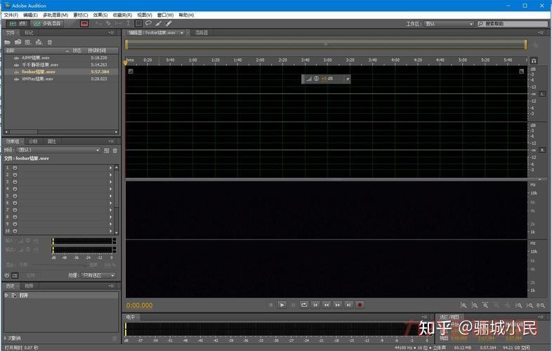Viewport: 552px width, 351px height.
Task: Switch to Multitrack view button
Action: (x=48, y=23)
